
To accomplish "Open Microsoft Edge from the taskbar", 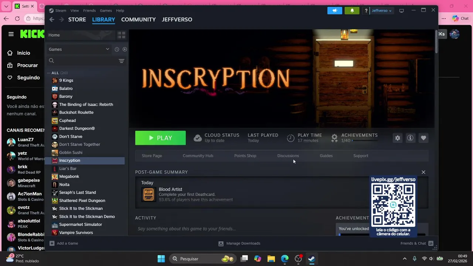I will pos(285,259).
